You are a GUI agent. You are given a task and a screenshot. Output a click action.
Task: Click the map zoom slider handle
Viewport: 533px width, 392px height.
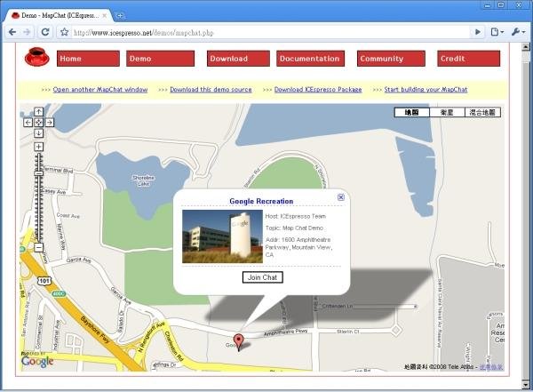[39, 173]
